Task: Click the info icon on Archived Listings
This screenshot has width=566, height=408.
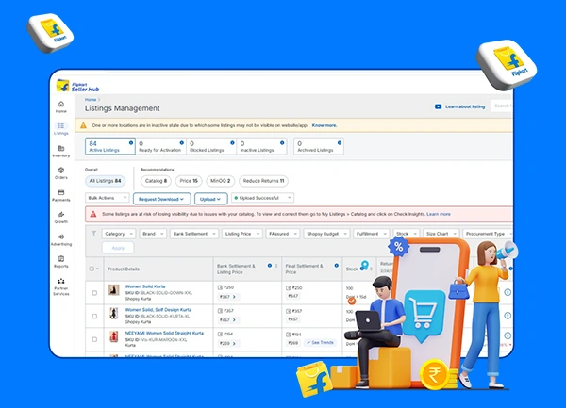Action: click(340, 142)
